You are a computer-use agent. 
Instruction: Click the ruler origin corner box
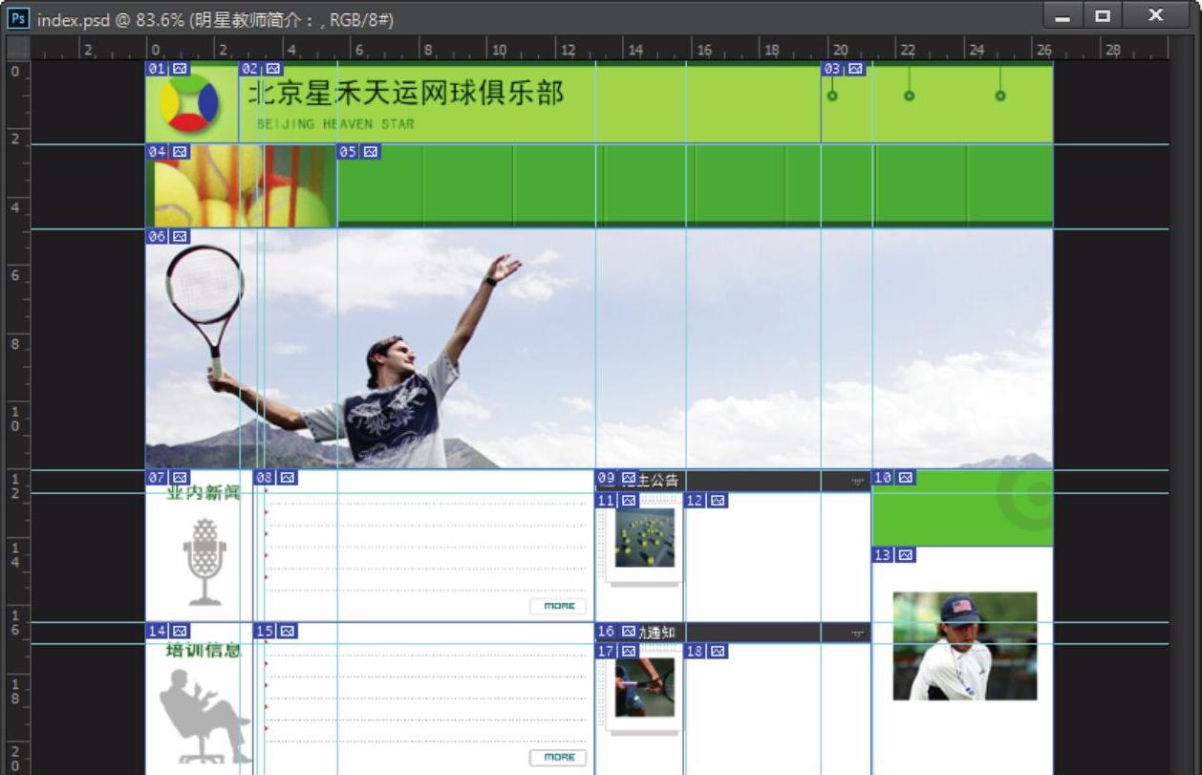18,49
